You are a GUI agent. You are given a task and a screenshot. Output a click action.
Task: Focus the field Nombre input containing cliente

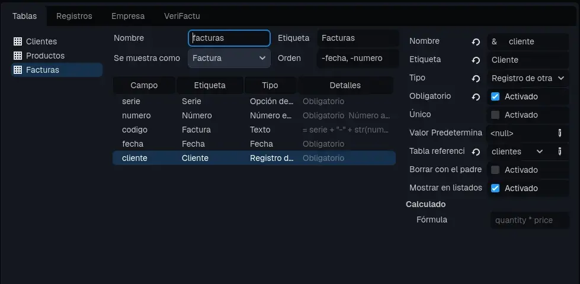pyautogui.click(x=528, y=42)
